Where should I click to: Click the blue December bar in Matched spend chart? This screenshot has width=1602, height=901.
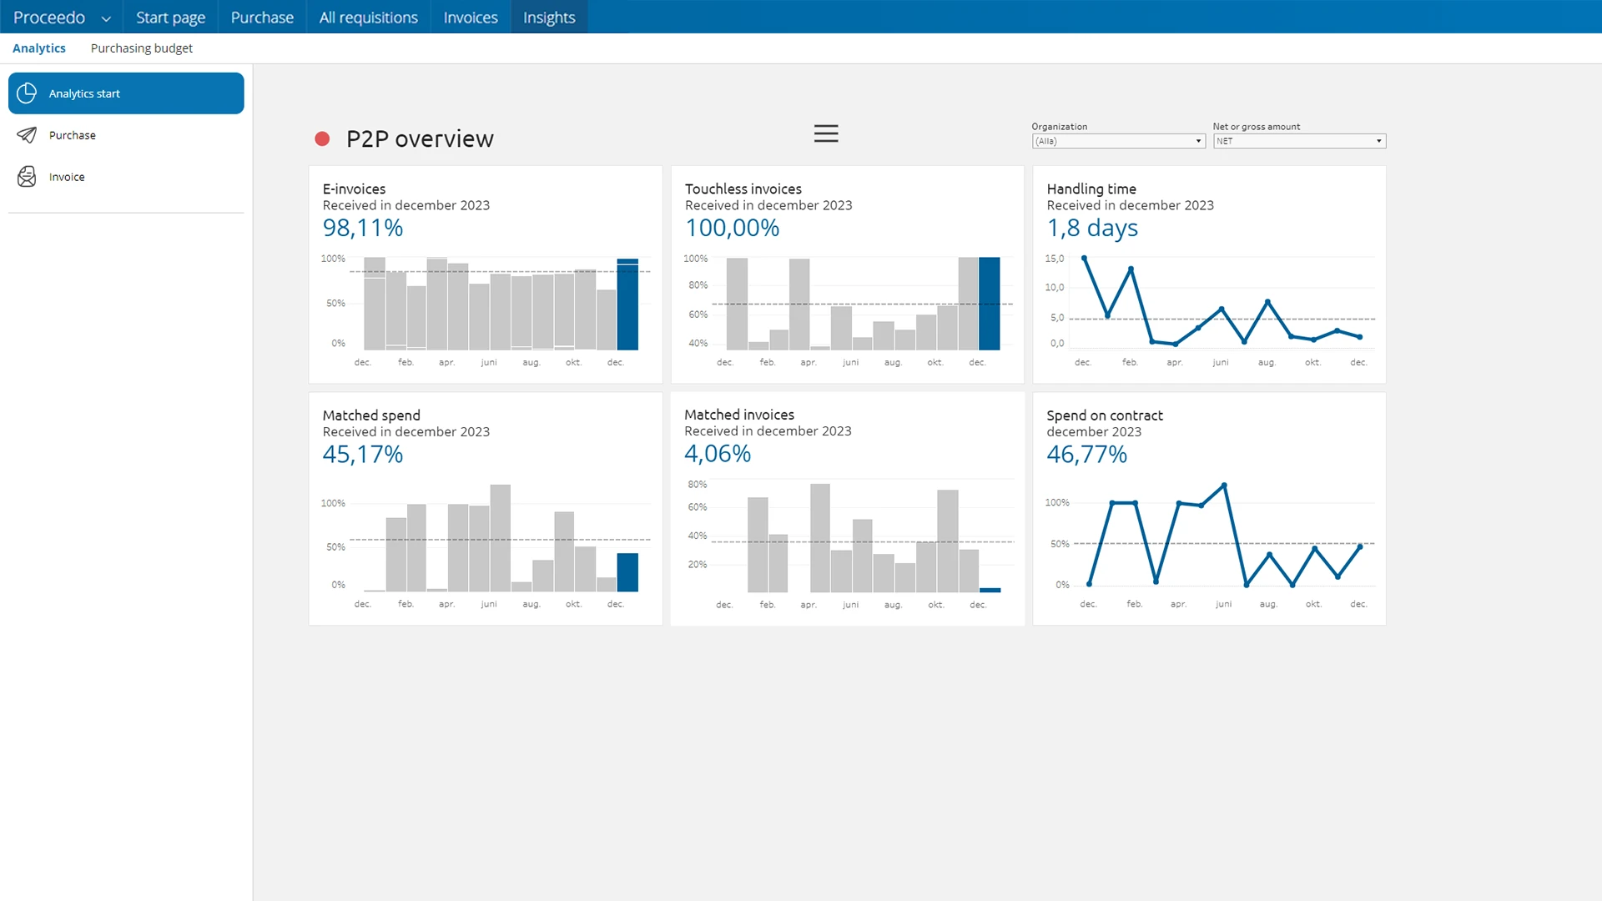(x=627, y=572)
